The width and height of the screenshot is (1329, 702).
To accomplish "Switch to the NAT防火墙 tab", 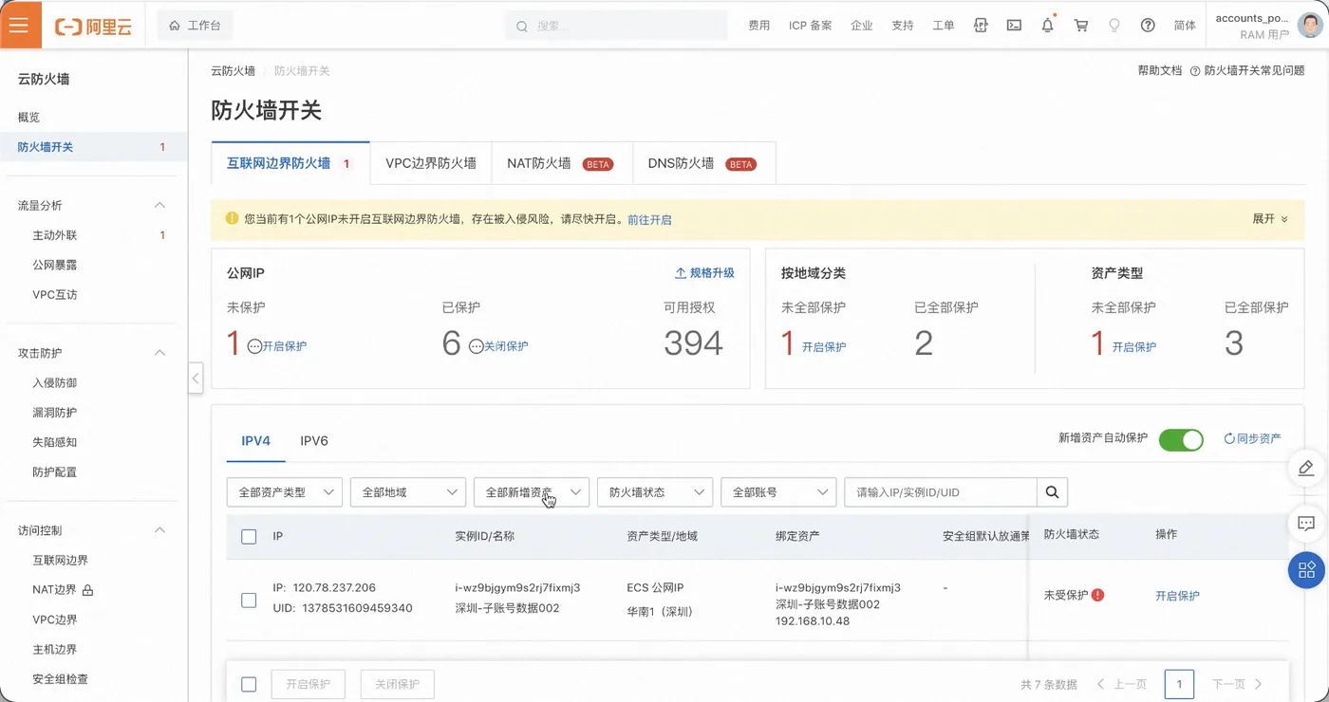I will tap(561, 163).
